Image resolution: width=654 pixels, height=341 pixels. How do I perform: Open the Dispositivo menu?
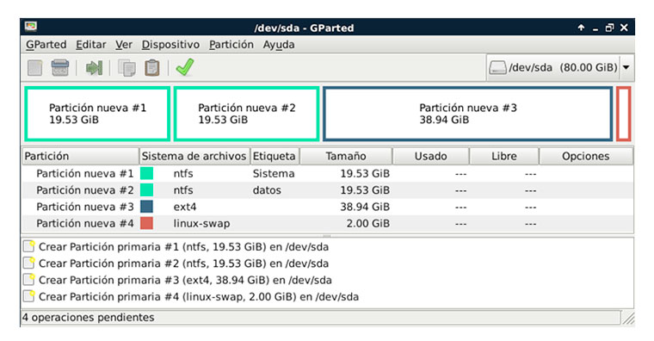(170, 45)
